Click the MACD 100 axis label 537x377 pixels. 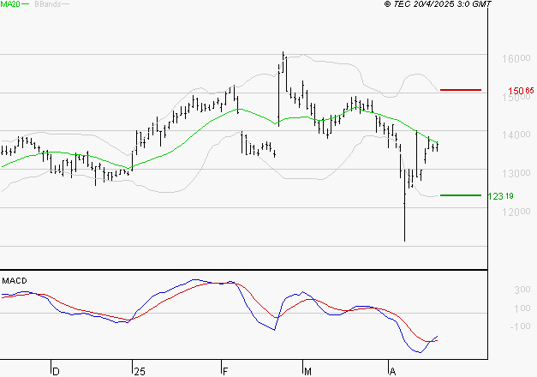(522, 308)
